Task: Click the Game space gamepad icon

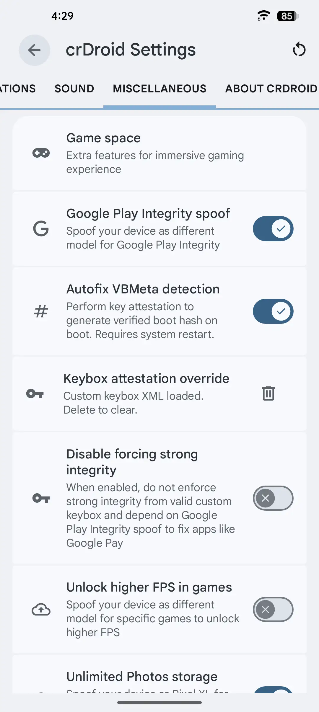Action: pyautogui.click(x=41, y=153)
